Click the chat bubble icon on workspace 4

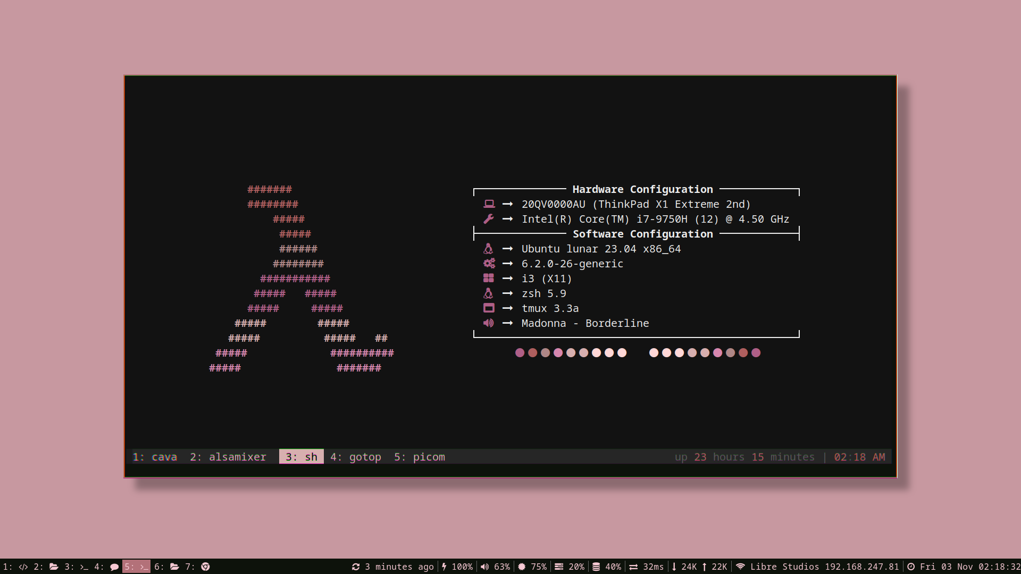point(115,567)
